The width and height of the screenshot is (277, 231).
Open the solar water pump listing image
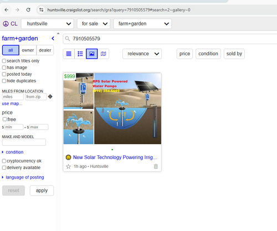coord(112,108)
